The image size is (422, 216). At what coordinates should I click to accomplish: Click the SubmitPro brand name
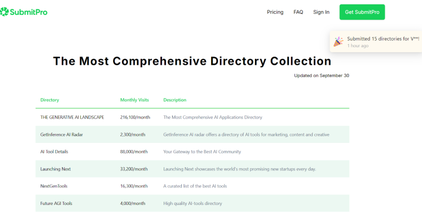[29, 12]
